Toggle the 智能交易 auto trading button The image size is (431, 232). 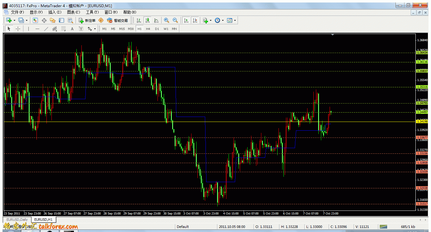point(117,20)
